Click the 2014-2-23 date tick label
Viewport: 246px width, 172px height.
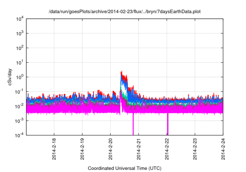click(195, 149)
